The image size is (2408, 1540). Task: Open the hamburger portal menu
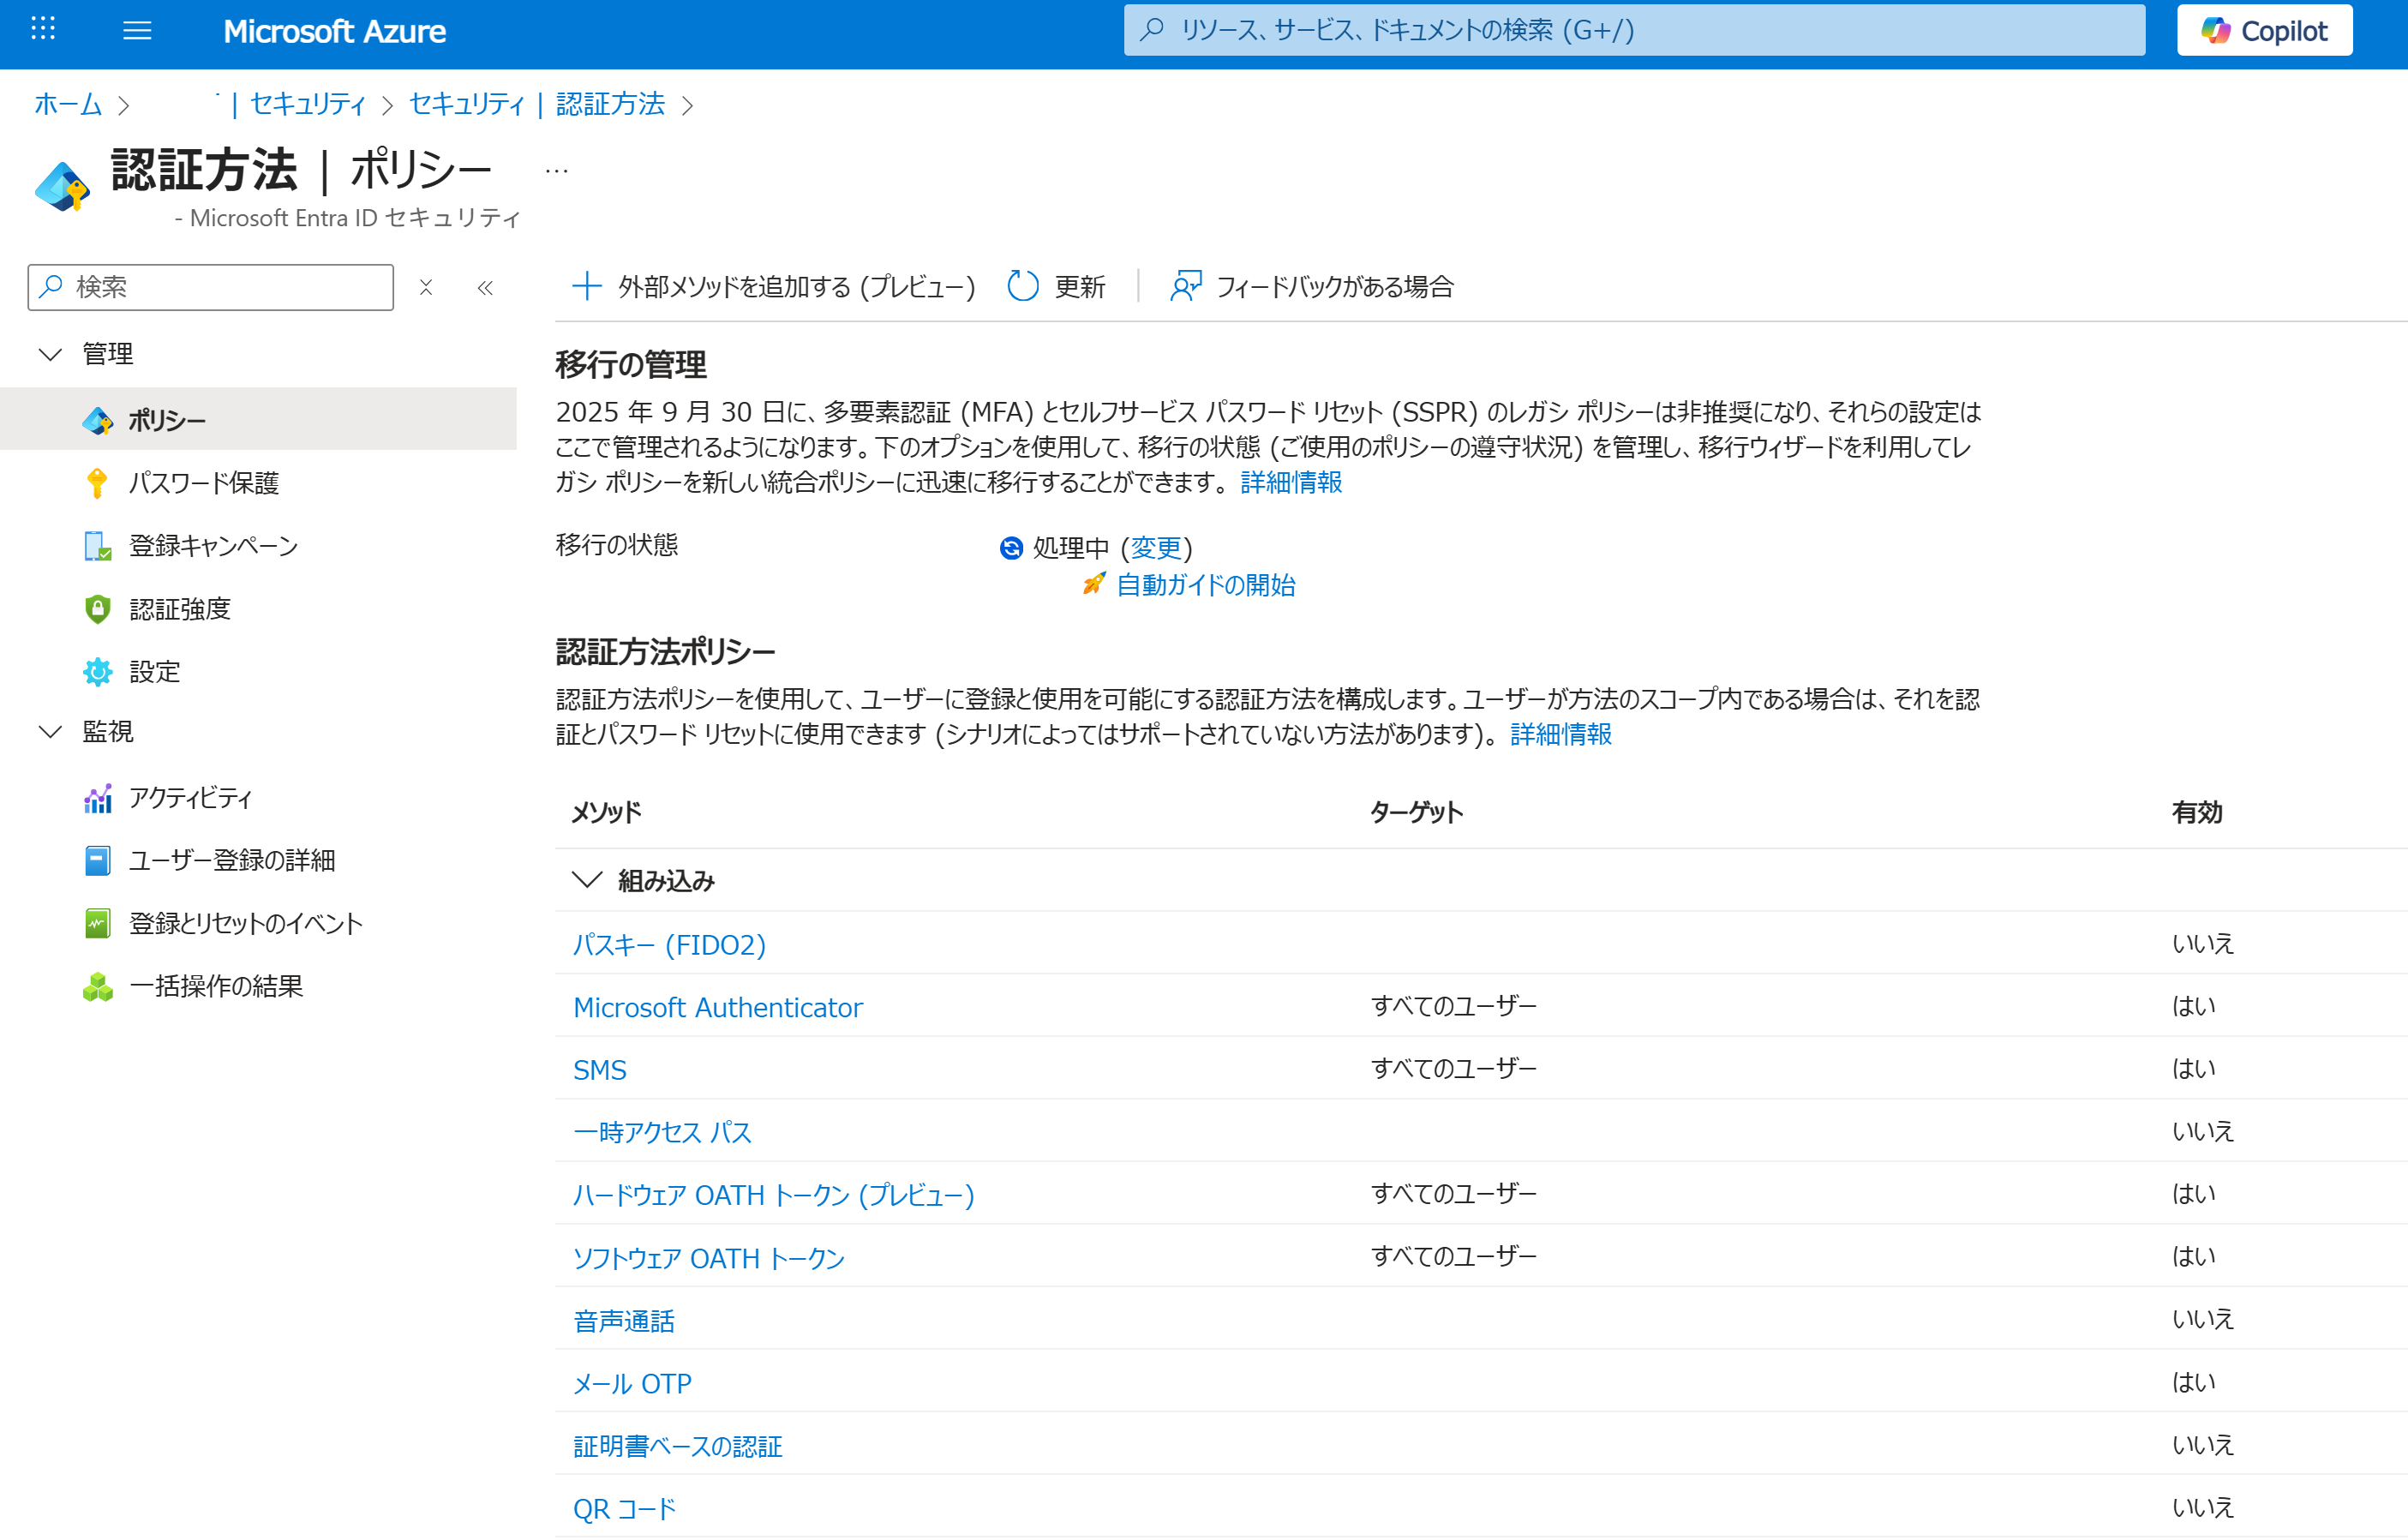click(x=137, y=31)
